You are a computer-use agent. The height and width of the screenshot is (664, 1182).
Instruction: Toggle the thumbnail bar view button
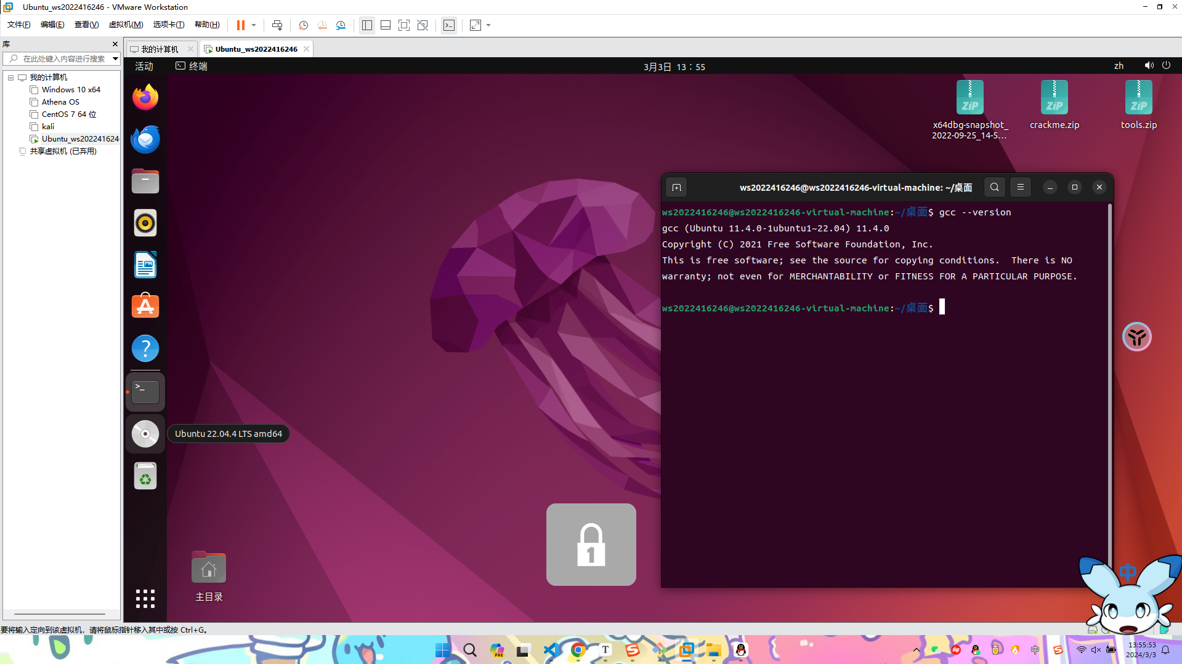386,25
